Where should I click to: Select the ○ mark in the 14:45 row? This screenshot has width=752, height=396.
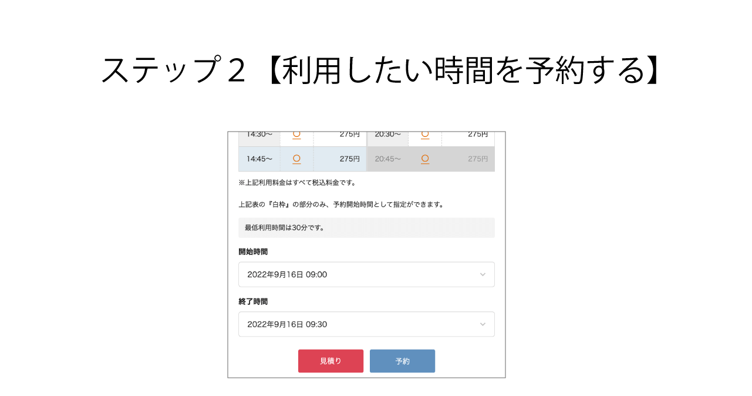point(296,159)
